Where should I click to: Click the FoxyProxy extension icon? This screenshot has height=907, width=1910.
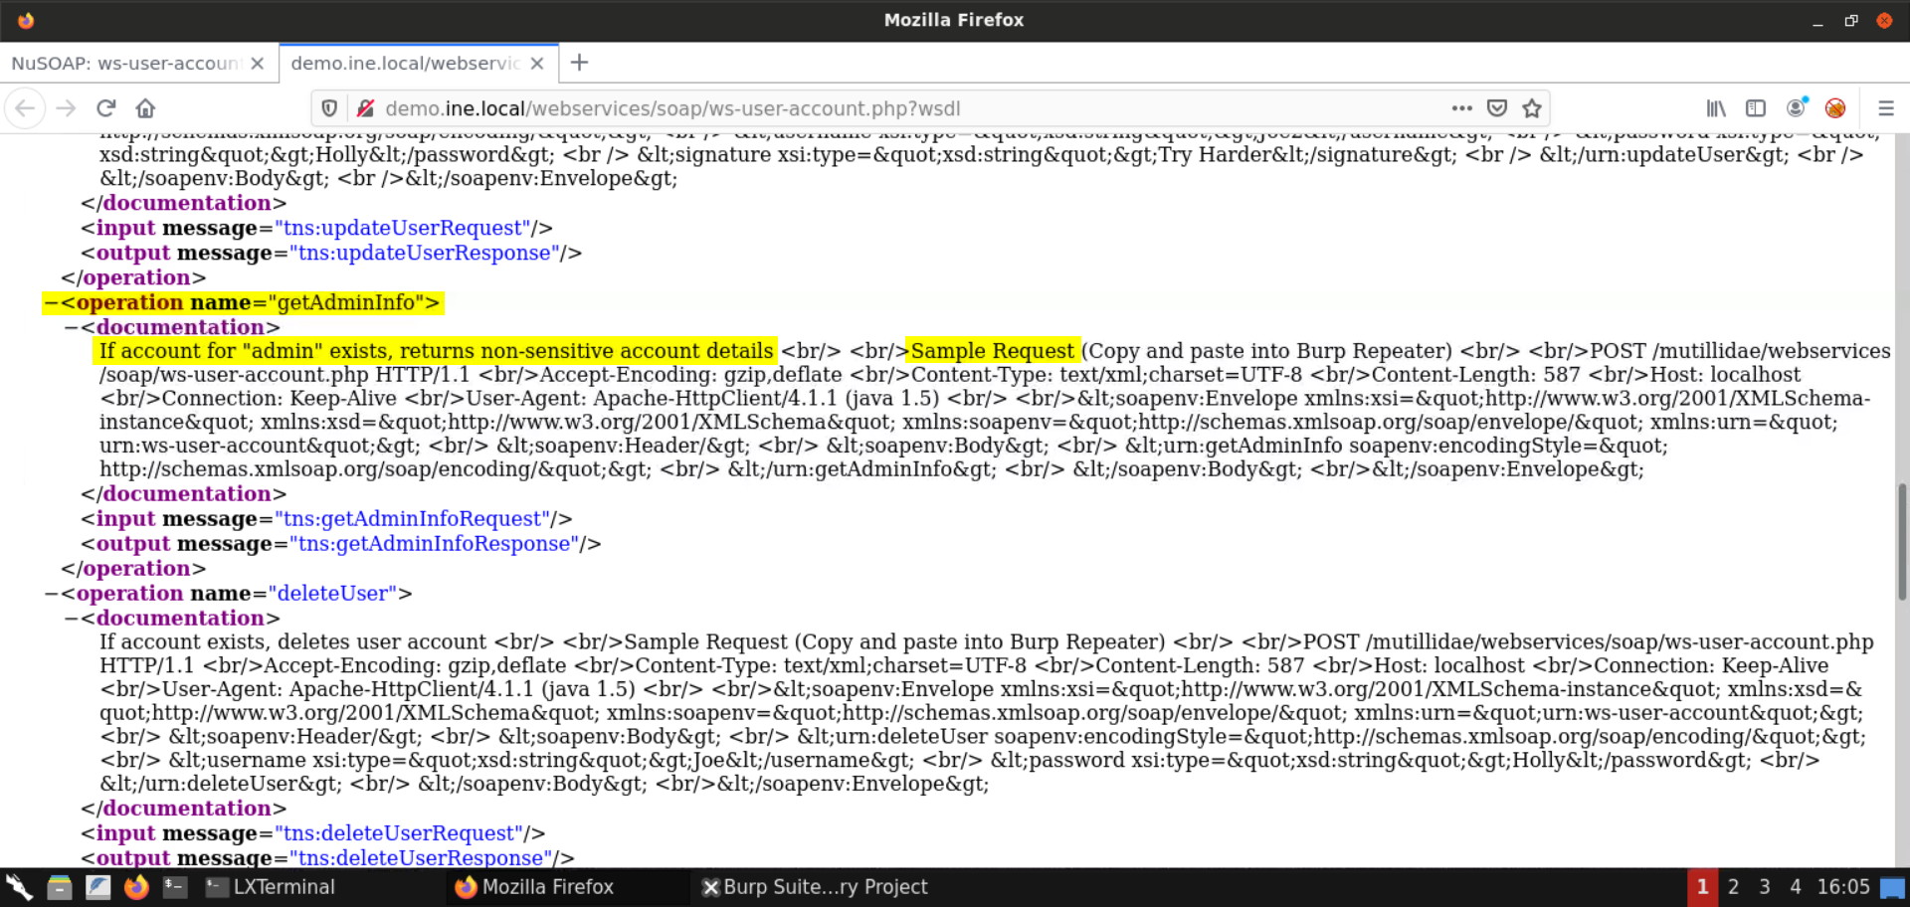click(x=1835, y=108)
